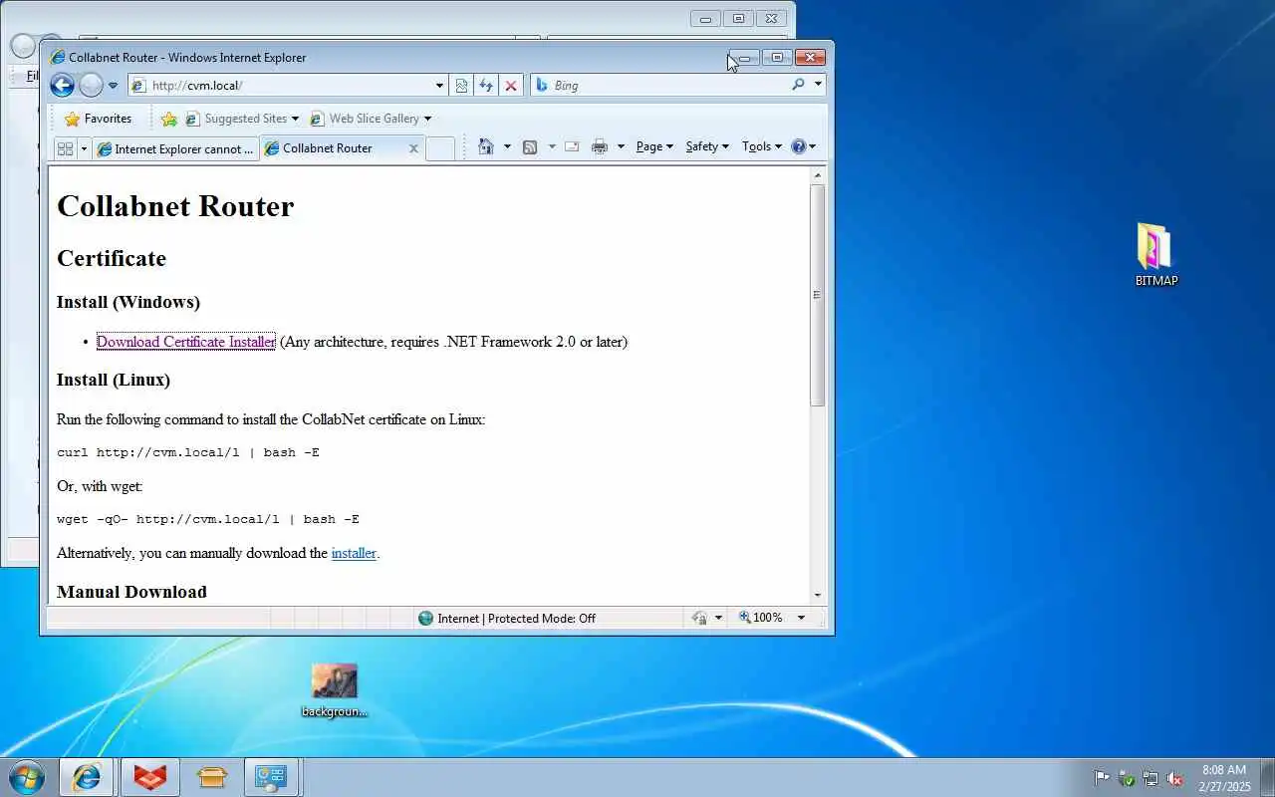Click the 100% zoom level button
Screen dimensions: 1275x797
click(761, 618)
